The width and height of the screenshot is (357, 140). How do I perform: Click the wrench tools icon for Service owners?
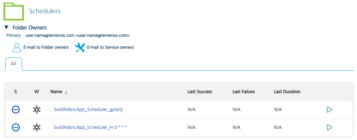[x=80, y=47]
